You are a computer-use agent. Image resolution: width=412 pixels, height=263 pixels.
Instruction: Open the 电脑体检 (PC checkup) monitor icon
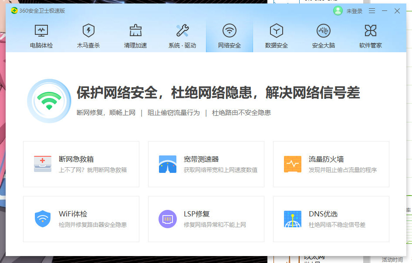(x=41, y=30)
